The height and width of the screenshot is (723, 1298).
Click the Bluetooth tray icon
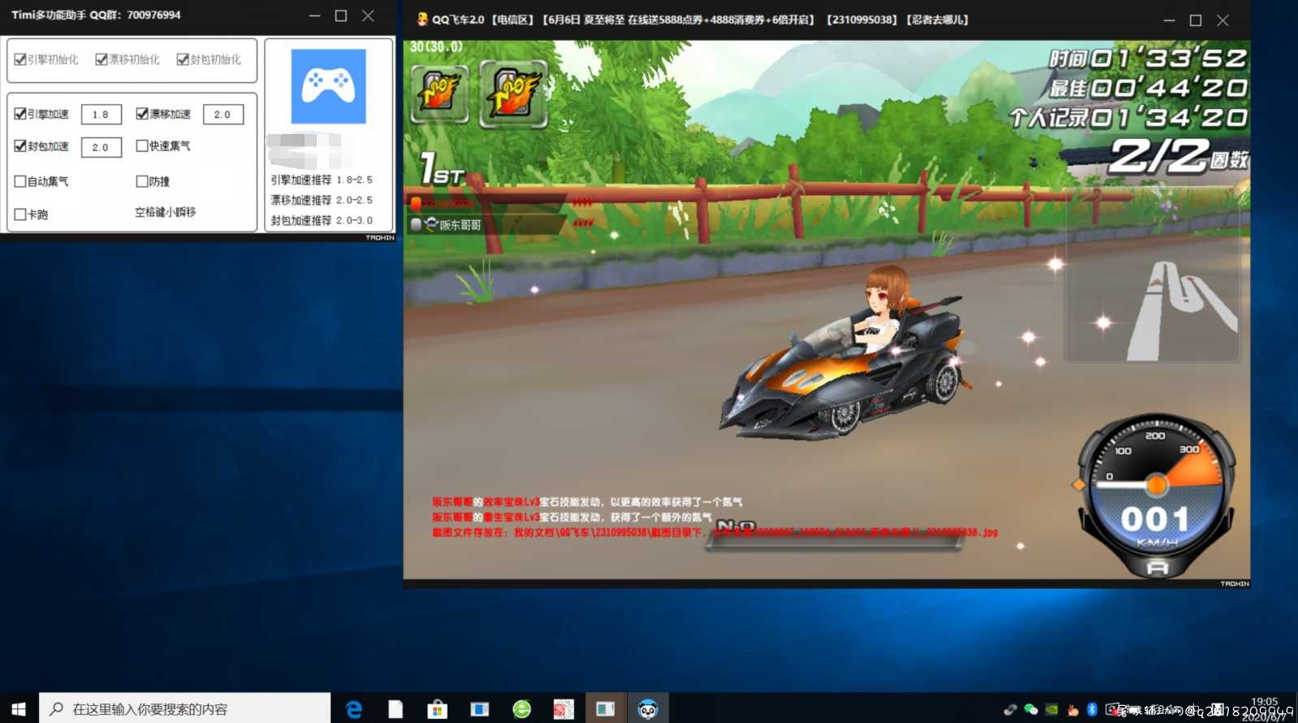pos(1092,709)
